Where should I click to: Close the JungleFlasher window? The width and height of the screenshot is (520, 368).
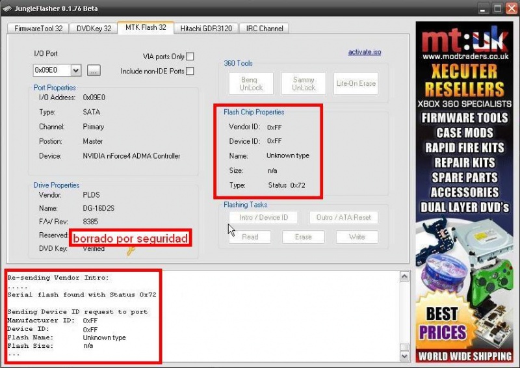(512, 8)
